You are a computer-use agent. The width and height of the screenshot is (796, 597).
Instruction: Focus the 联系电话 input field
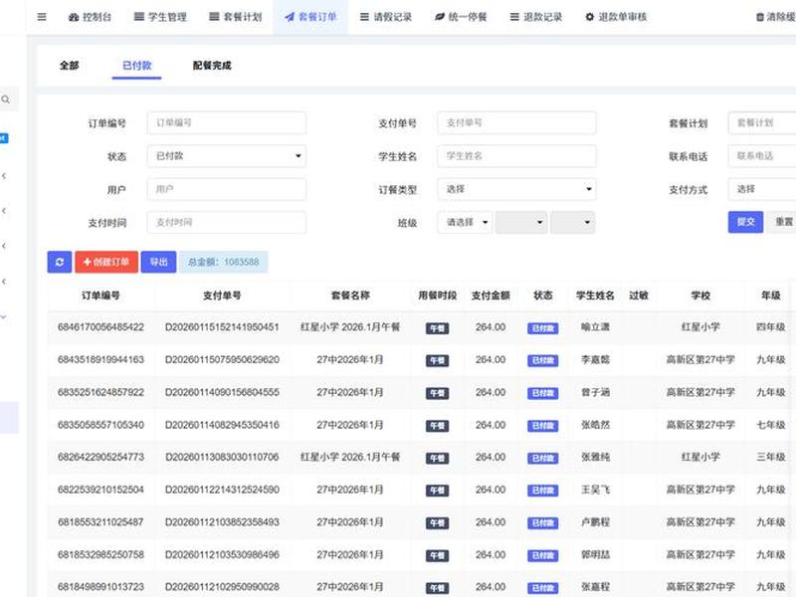click(762, 156)
